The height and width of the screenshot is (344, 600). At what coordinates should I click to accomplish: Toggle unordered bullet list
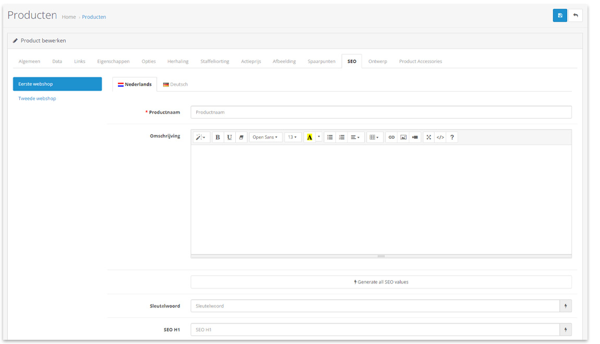coord(330,137)
